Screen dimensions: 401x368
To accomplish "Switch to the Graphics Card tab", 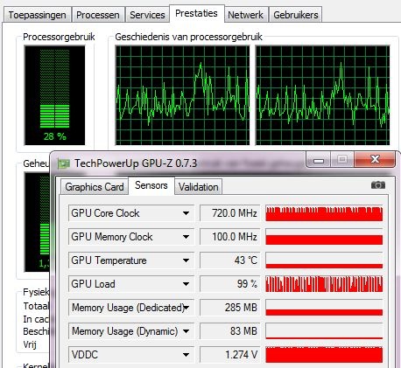I will (x=95, y=187).
